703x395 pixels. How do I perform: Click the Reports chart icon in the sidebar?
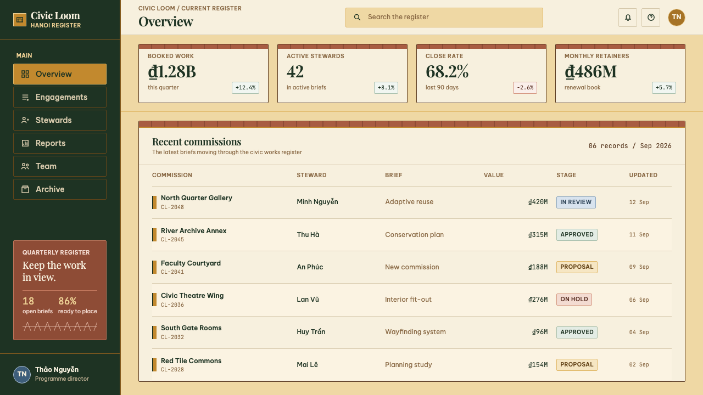(25, 143)
